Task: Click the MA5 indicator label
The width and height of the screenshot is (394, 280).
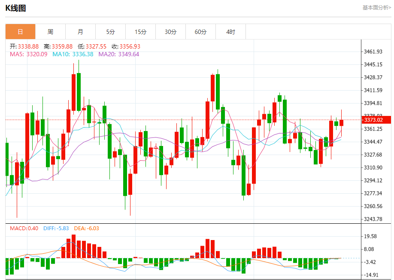Action: point(29,54)
